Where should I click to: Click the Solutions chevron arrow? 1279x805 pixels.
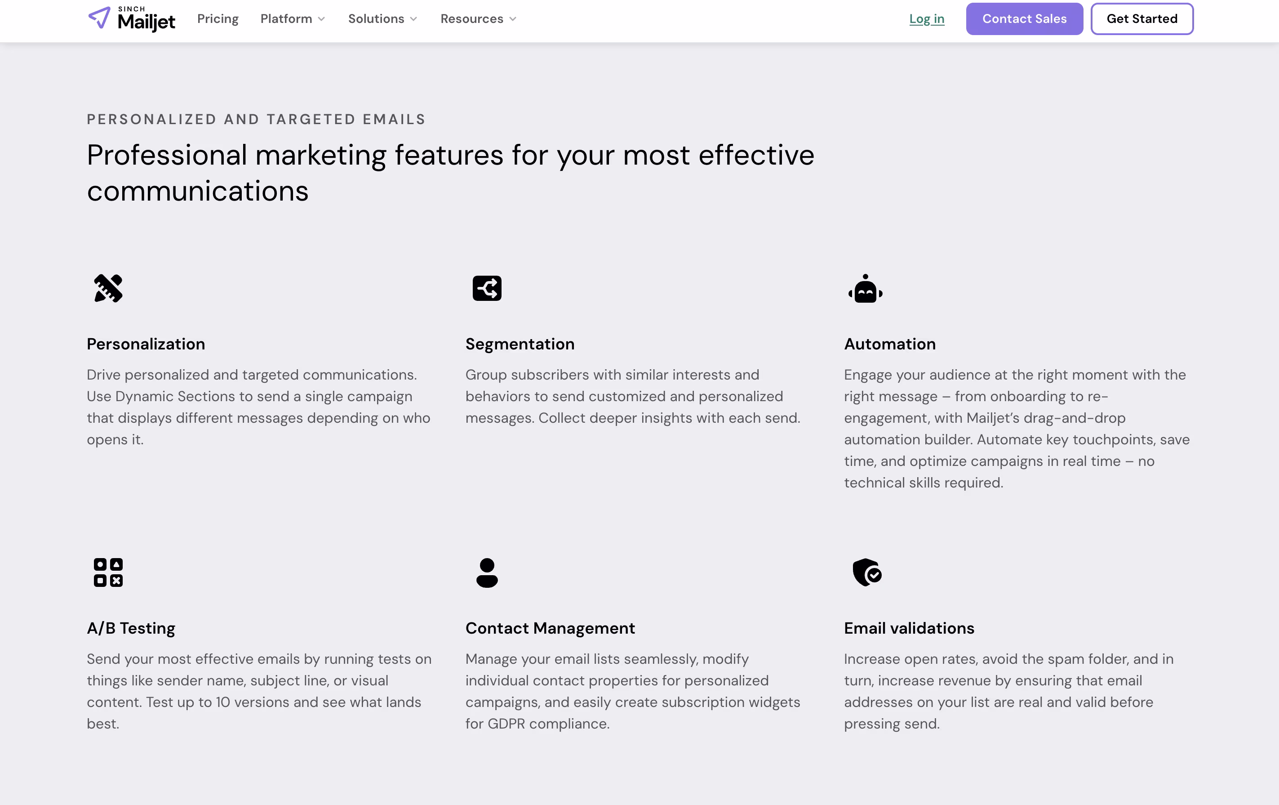(x=414, y=19)
